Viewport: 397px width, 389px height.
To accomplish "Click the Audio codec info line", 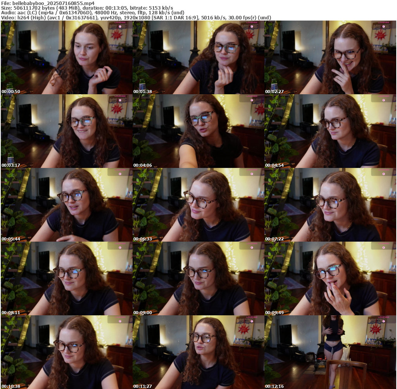I will point(93,12).
